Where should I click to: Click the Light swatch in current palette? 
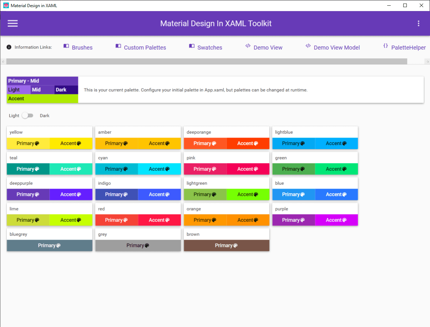tap(19, 90)
